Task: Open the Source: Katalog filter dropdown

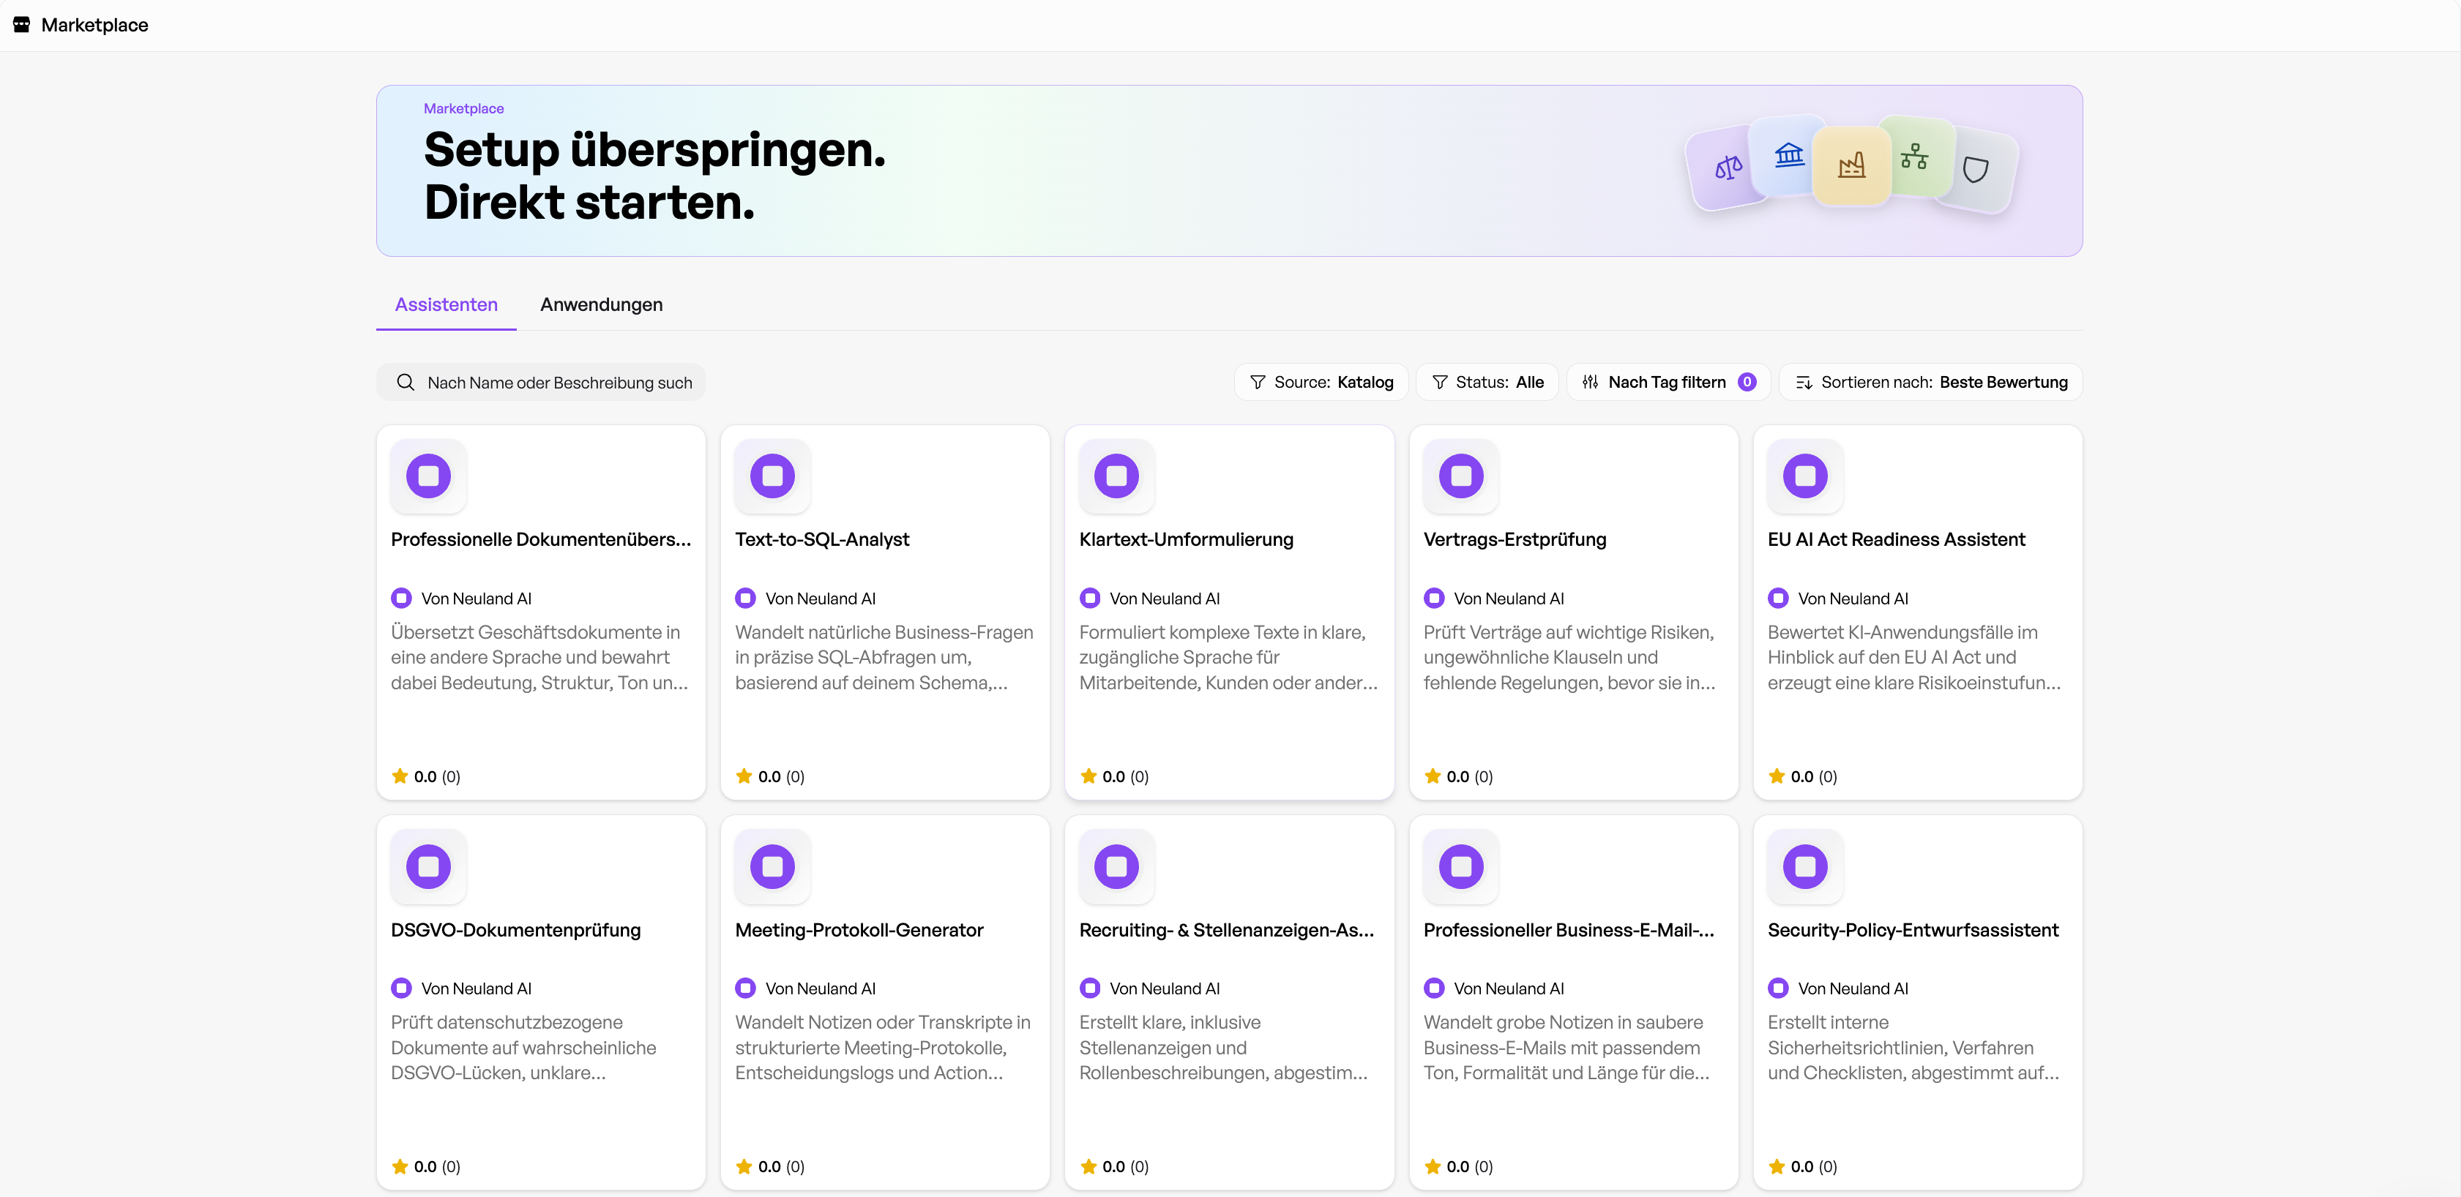Action: [x=1321, y=383]
